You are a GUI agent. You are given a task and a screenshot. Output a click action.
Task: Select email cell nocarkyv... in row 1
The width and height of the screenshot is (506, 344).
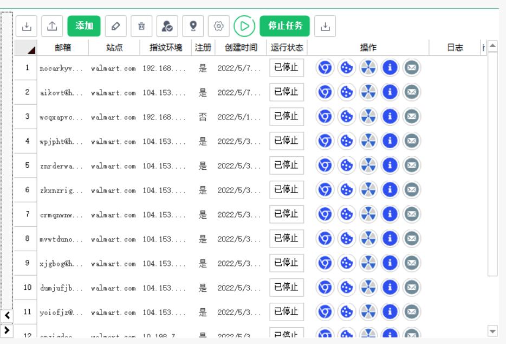63,68
